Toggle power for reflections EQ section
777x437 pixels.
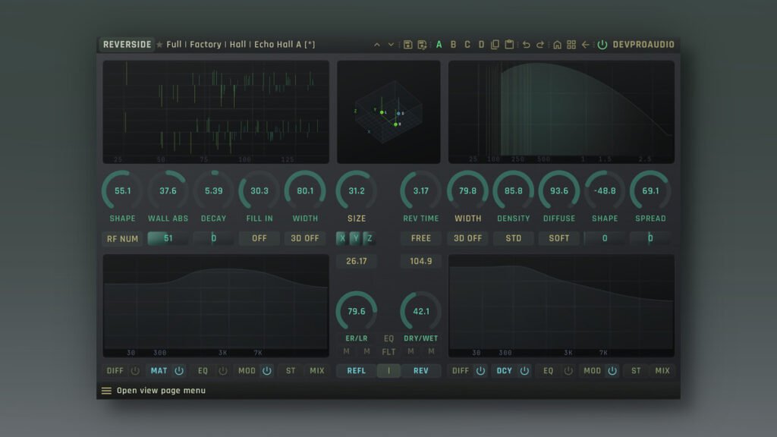(x=223, y=370)
